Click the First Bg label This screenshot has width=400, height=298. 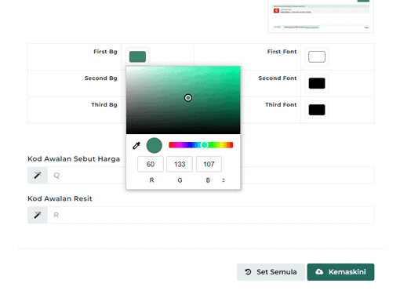(x=105, y=52)
